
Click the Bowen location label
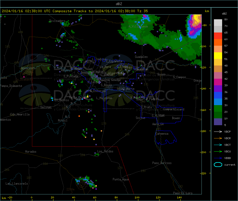coord(176,118)
